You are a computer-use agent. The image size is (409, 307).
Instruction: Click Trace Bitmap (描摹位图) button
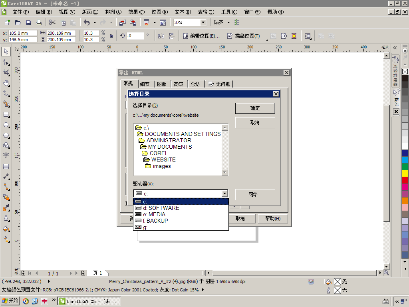[244, 36]
